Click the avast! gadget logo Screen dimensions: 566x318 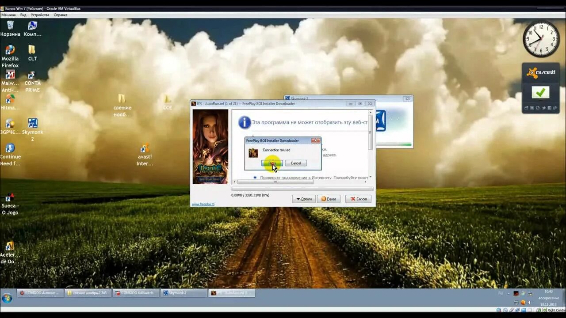pos(541,72)
